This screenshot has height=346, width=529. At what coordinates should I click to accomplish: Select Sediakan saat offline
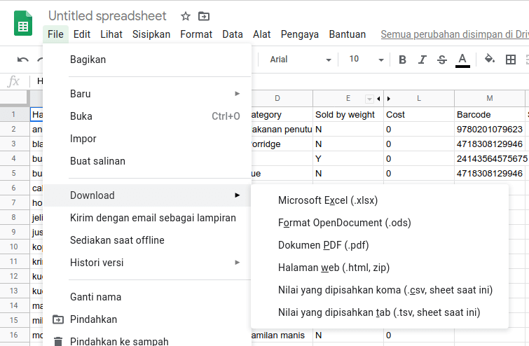pyautogui.click(x=147, y=240)
